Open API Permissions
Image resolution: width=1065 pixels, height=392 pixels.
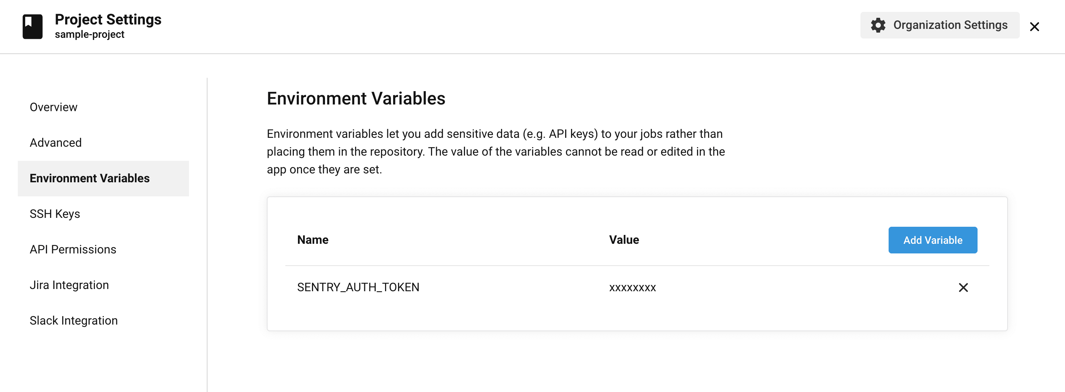coord(73,249)
